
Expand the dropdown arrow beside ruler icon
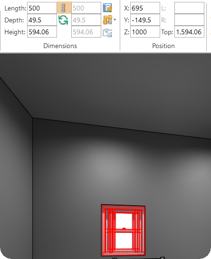[x=115, y=20]
